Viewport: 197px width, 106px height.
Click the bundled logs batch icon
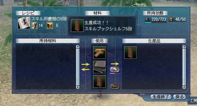click(115, 86)
